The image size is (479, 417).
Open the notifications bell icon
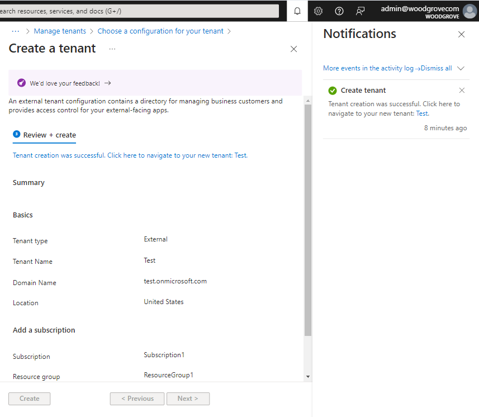(297, 11)
